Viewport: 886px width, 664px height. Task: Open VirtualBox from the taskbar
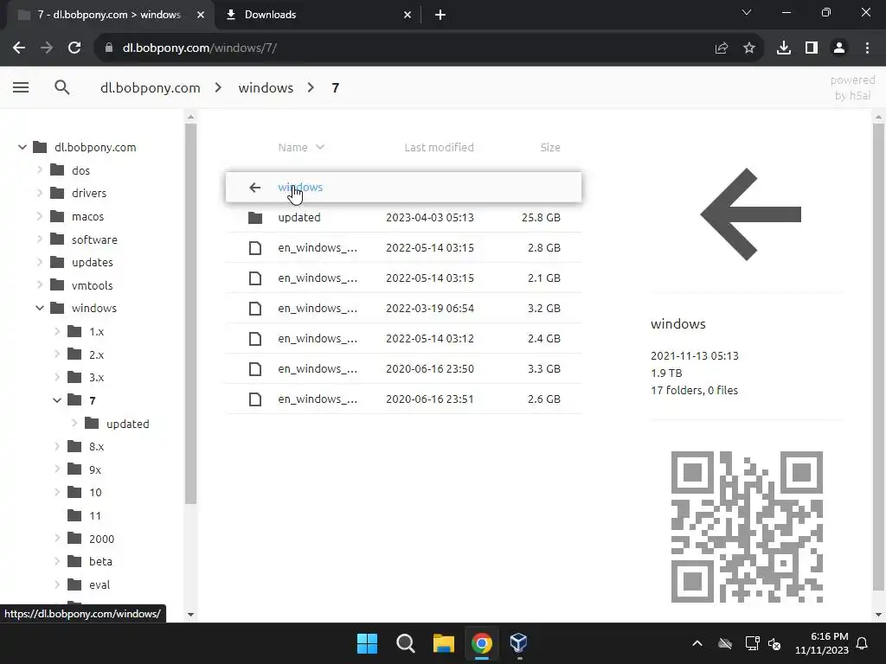pyautogui.click(x=519, y=643)
